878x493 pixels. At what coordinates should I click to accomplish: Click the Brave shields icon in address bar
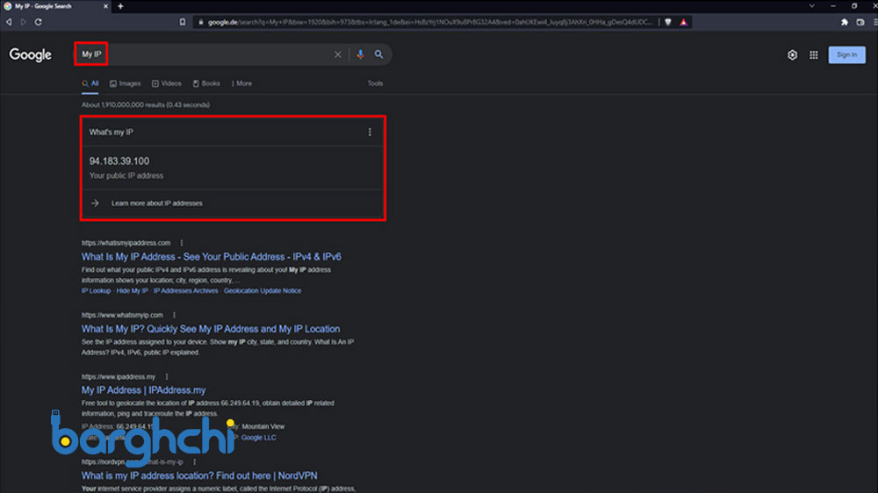point(667,22)
